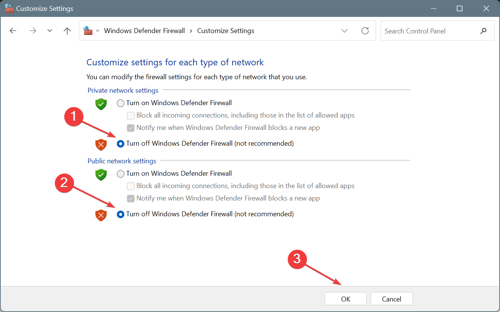Viewport: 500px width, 312px height.
Task: Click the Public network settings heading
Action: pos(122,161)
